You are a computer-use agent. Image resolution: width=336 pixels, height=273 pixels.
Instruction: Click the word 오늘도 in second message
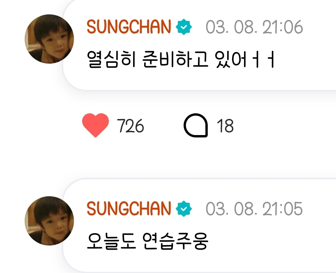click(111, 241)
